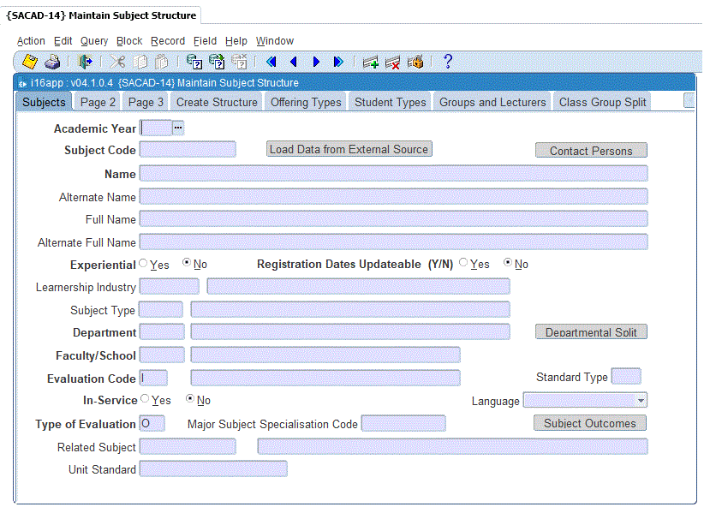This screenshot has height=507, width=704.
Task: Switch to the Create Structure tab
Action: click(217, 102)
